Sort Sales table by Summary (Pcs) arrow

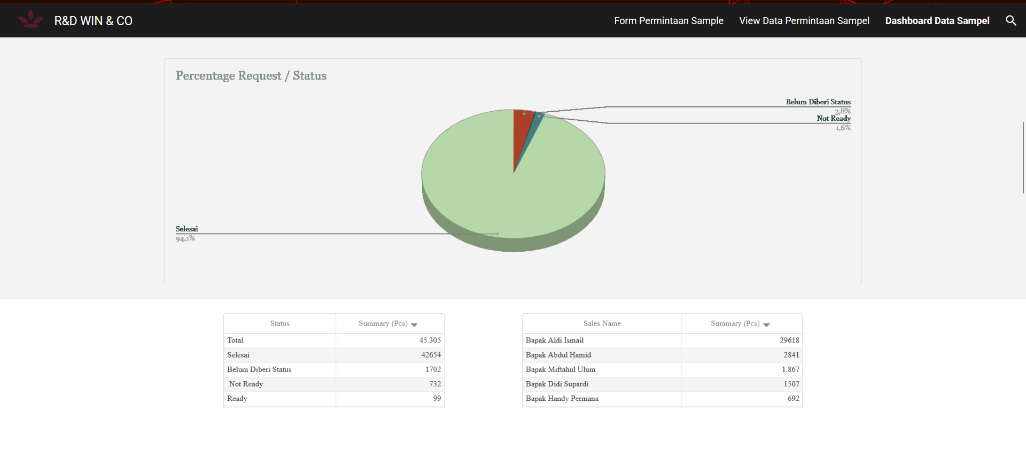pos(766,324)
